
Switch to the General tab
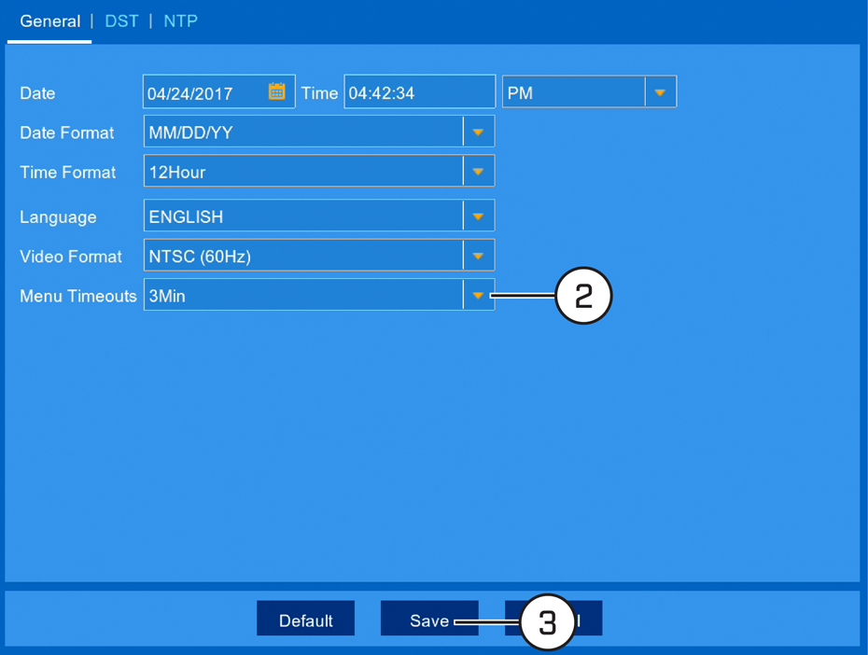pyautogui.click(x=49, y=21)
